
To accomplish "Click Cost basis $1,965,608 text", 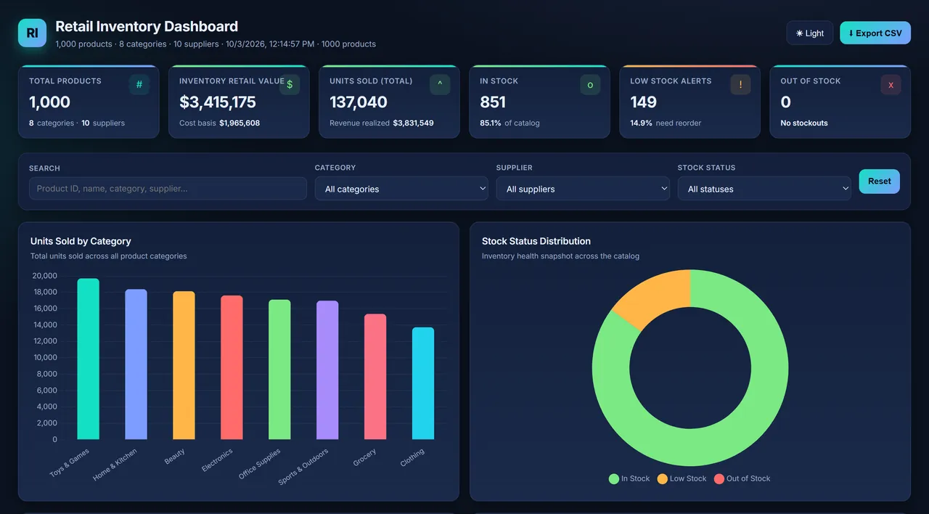I will (x=219, y=123).
